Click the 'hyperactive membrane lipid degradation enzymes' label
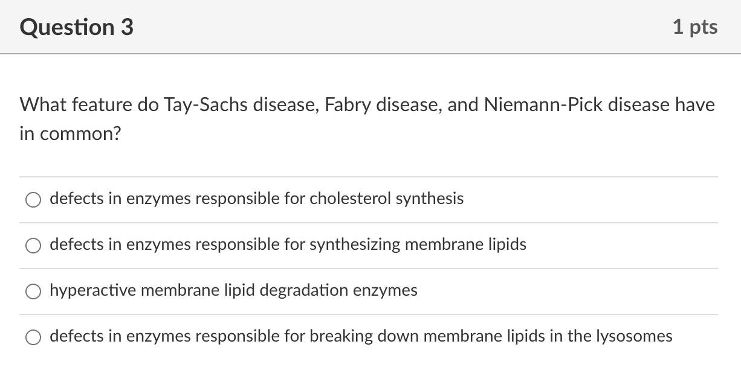The image size is (741, 379). click(233, 290)
